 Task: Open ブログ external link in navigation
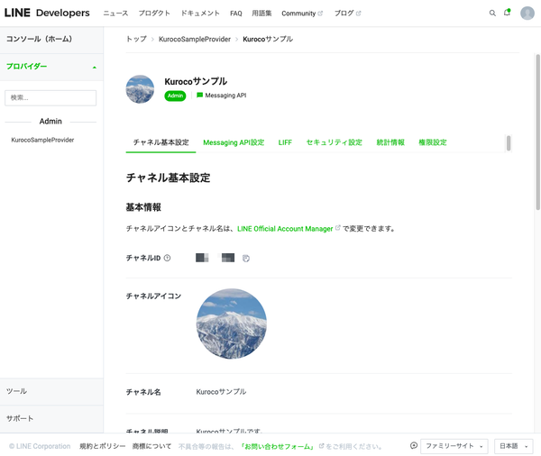(347, 14)
